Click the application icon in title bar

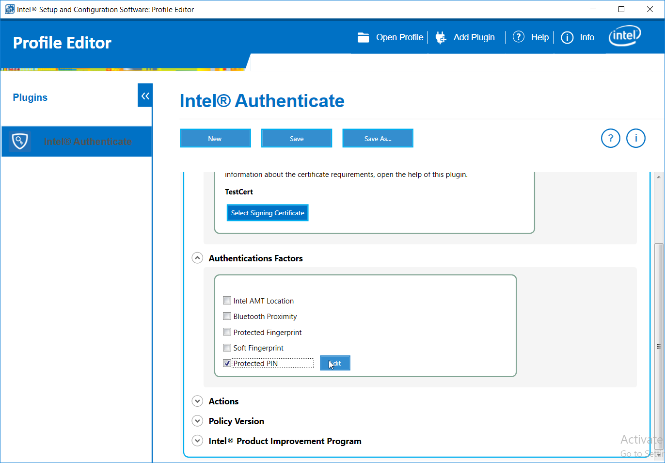coord(9,9)
